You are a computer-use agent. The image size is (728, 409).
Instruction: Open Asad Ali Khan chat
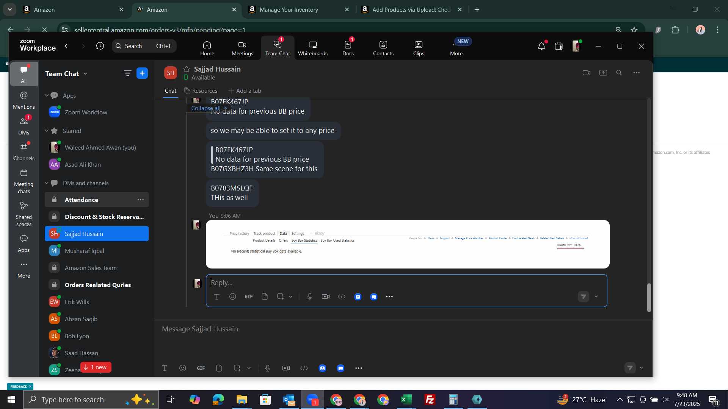tap(97, 165)
